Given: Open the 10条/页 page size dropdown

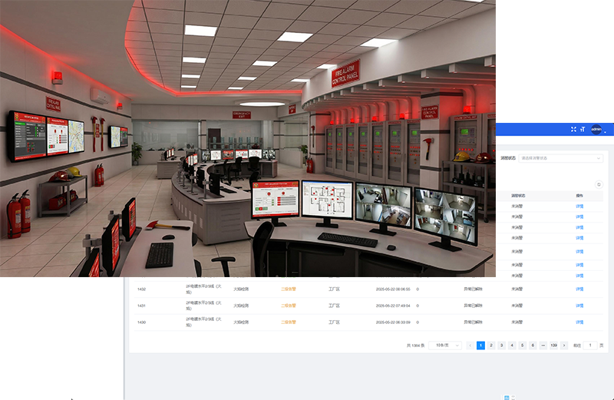Looking at the screenshot, I should coord(445,345).
